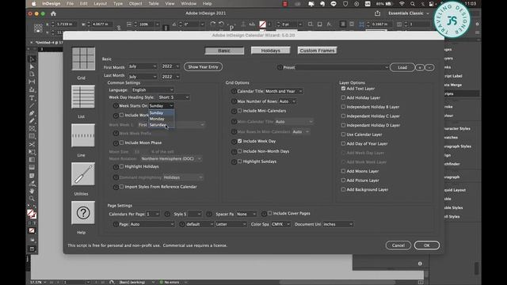Open the Last Month year dropdown
The height and width of the screenshot is (285, 507).
(170, 77)
